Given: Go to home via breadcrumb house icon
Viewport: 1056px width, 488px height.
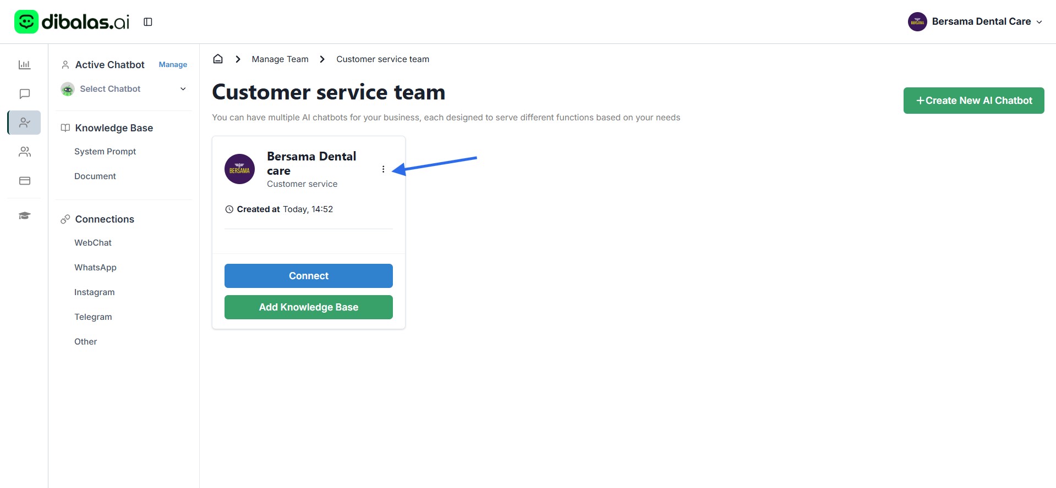Looking at the screenshot, I should click(218, 59).
